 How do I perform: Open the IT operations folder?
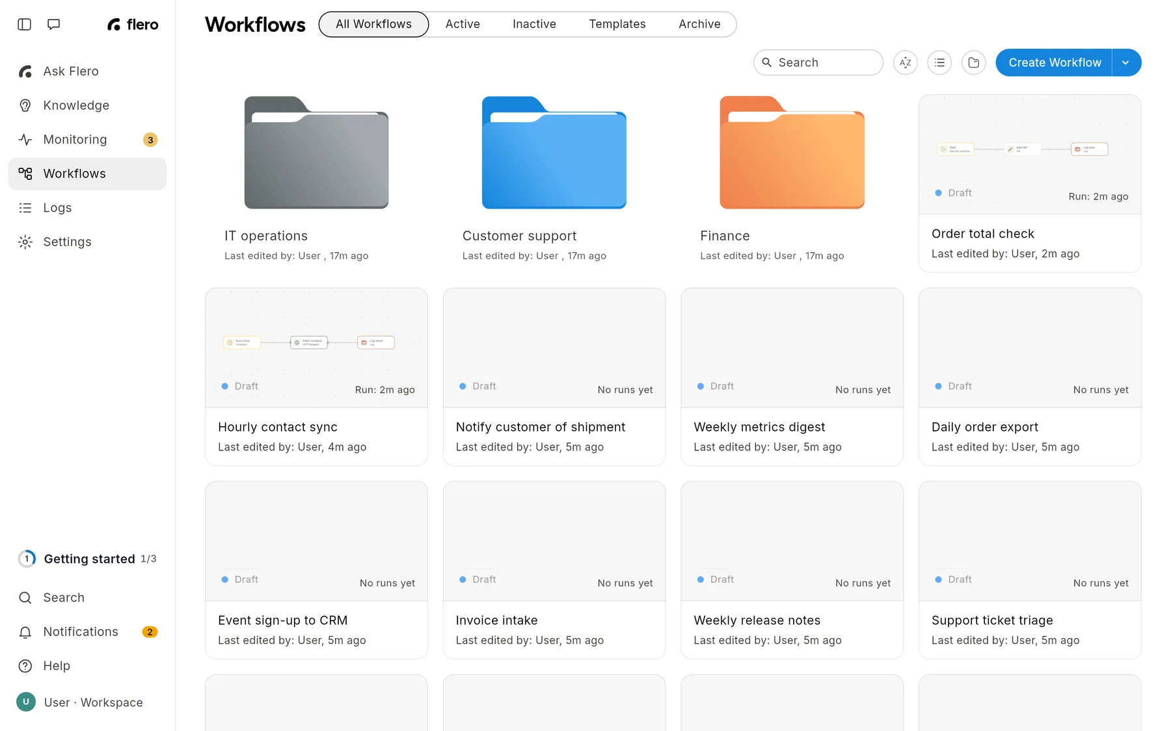point(316,153)
